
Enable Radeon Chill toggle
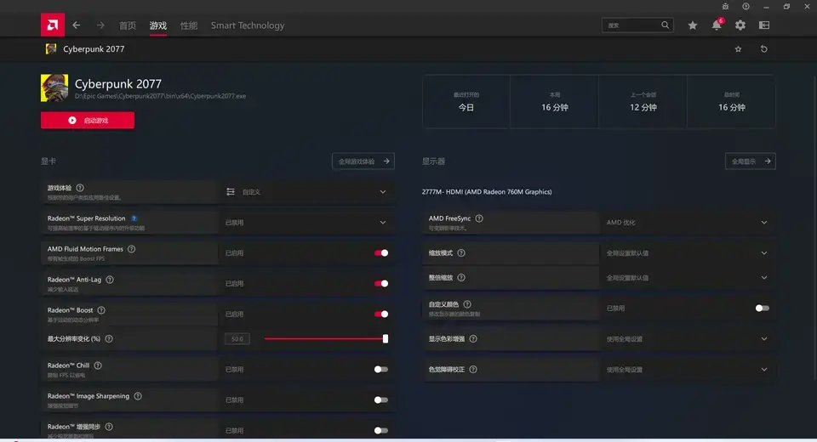point(381,370)
